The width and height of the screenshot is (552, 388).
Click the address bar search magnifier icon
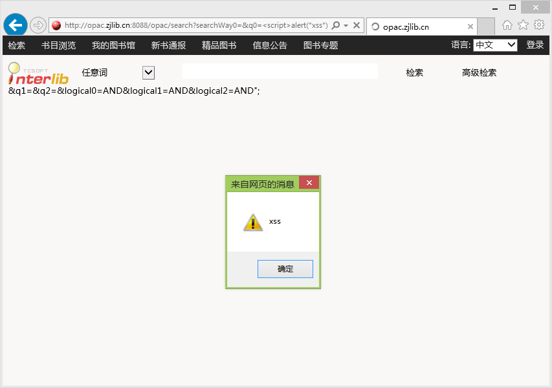(x=336, y=25)
